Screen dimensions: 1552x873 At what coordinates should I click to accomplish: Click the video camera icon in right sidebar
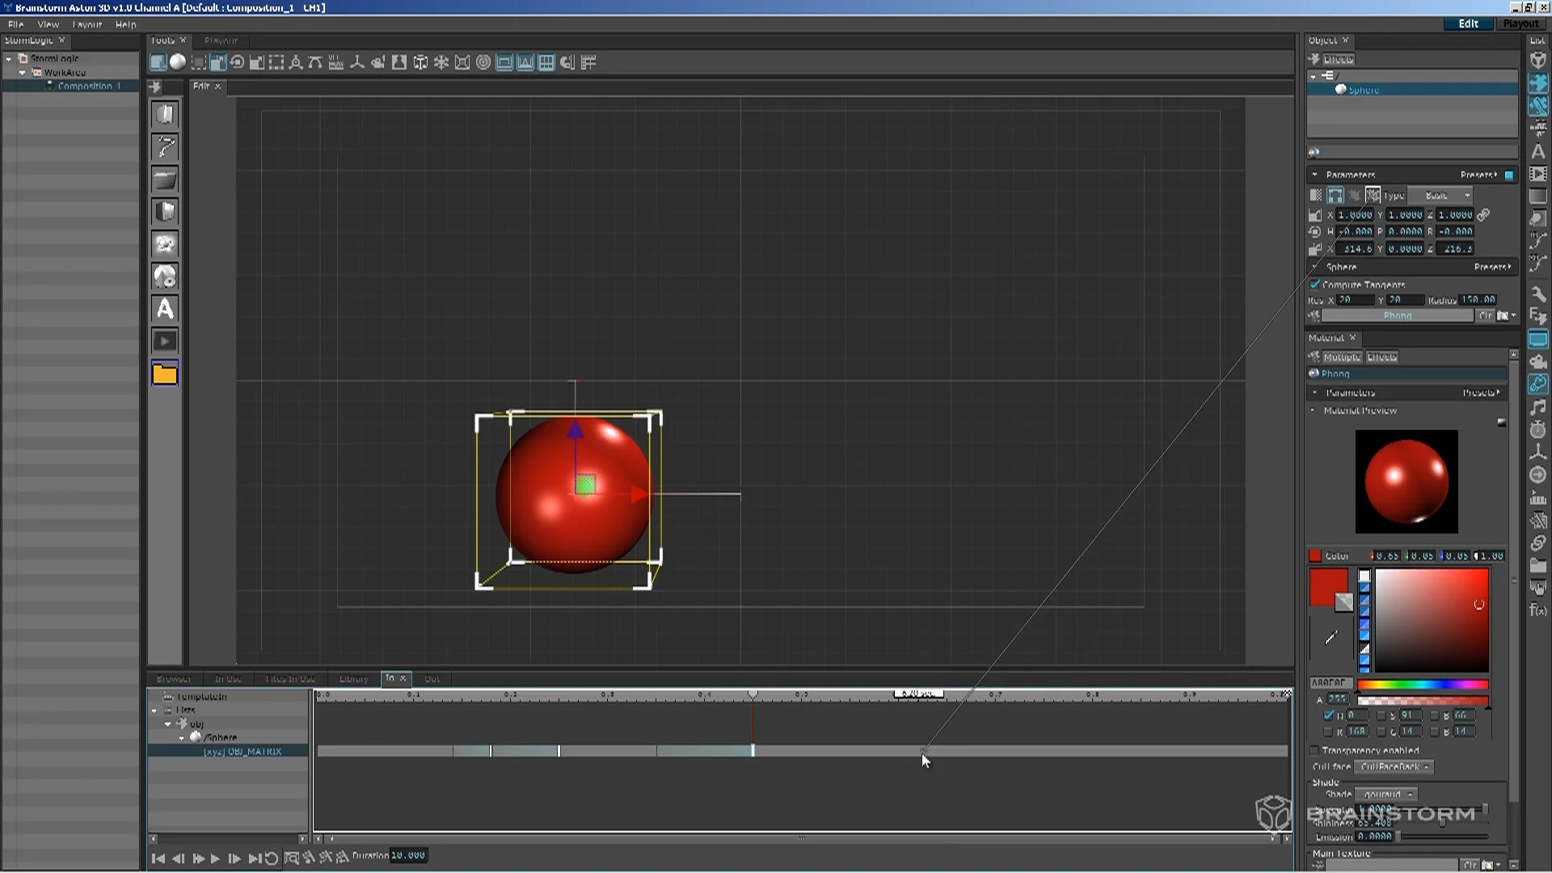1538,361
